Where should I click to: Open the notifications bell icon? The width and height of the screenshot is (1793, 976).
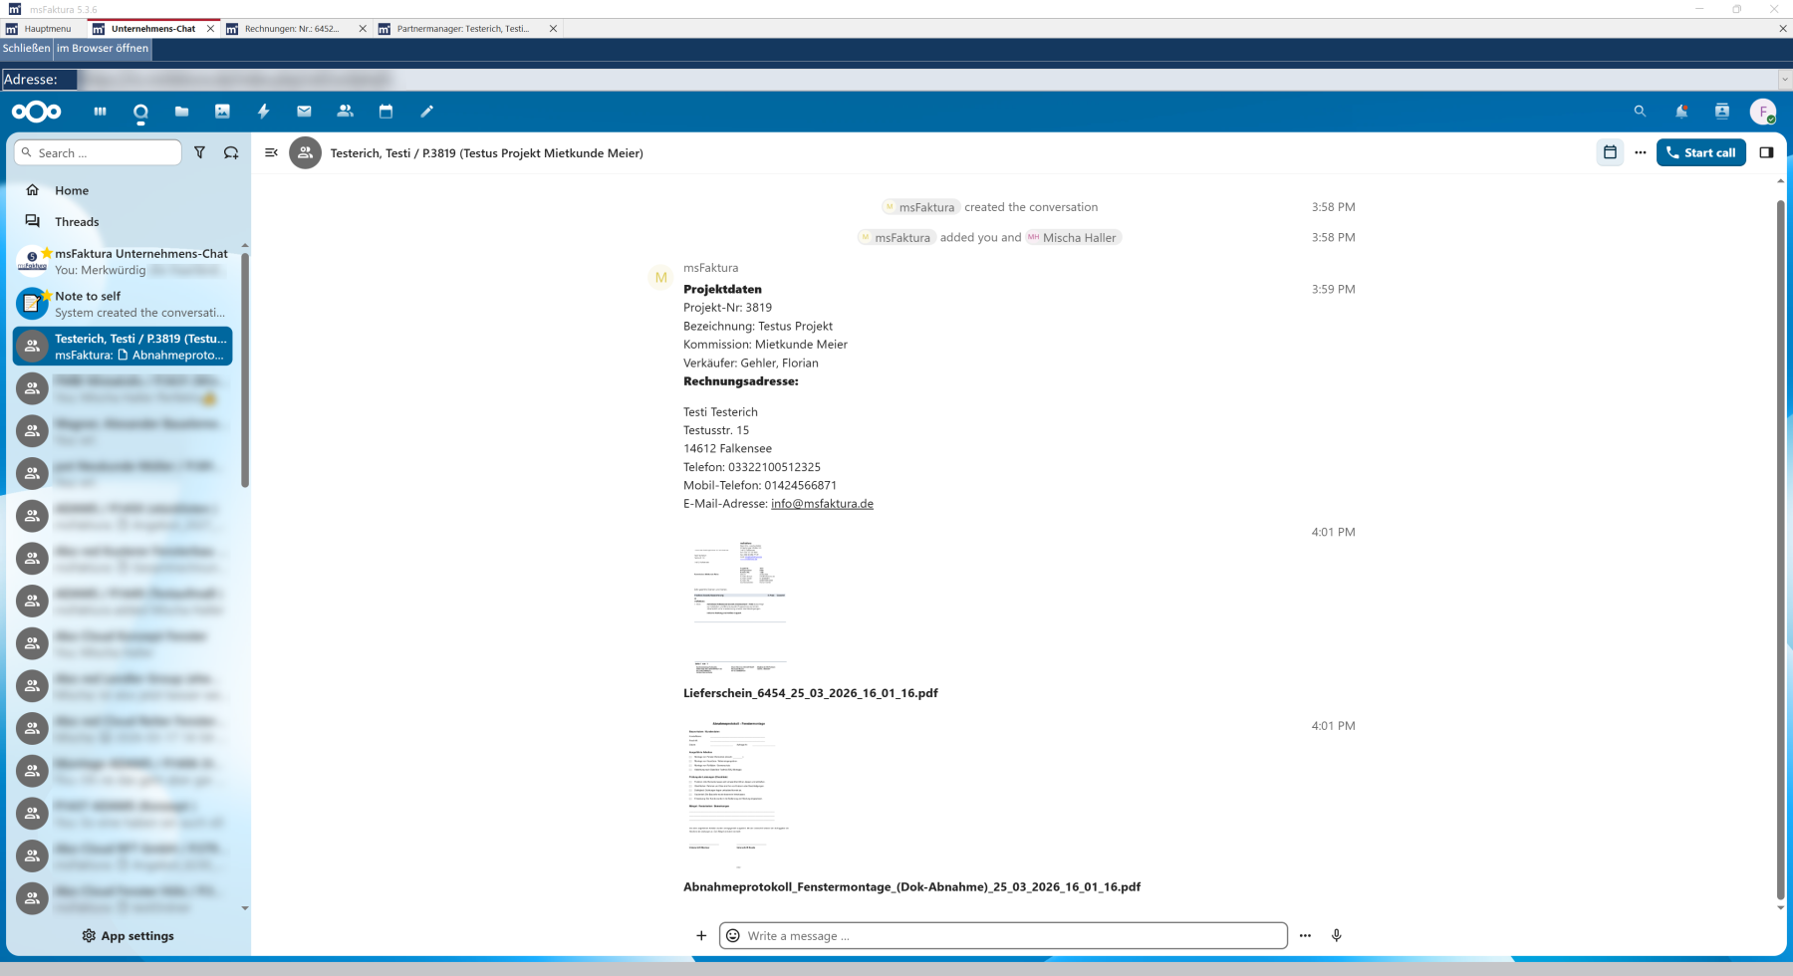[1680, 112]
